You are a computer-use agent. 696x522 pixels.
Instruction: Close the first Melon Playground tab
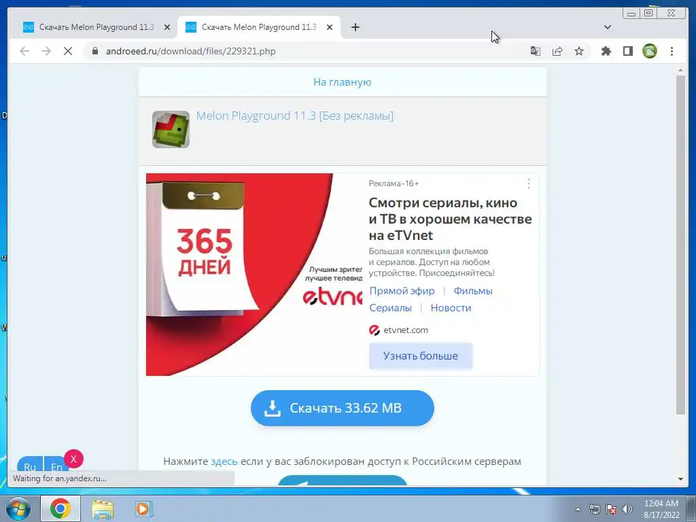coord(167,27)
